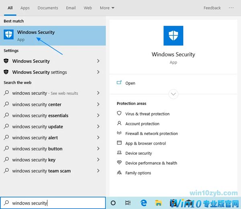The image size is (241, 209).
Task: Open Family options area
Action: [138, 173]
